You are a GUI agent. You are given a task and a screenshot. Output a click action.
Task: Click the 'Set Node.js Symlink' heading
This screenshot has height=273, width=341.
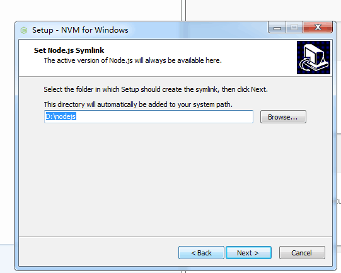tap(69, 50)
